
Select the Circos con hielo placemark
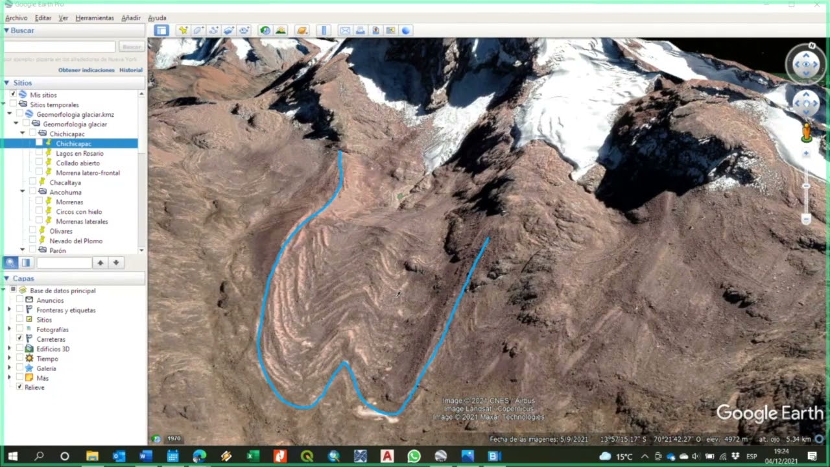point(79,211)
